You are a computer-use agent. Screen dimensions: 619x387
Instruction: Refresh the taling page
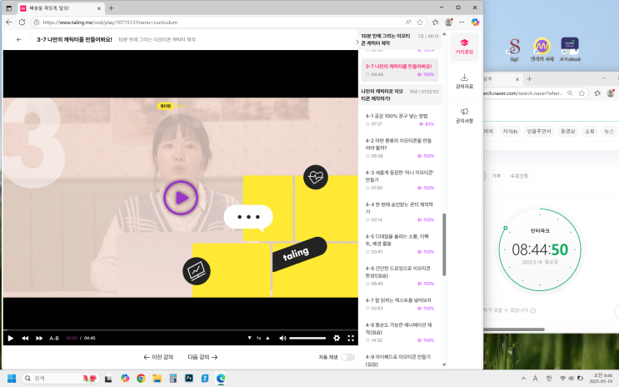click(22, 23)
